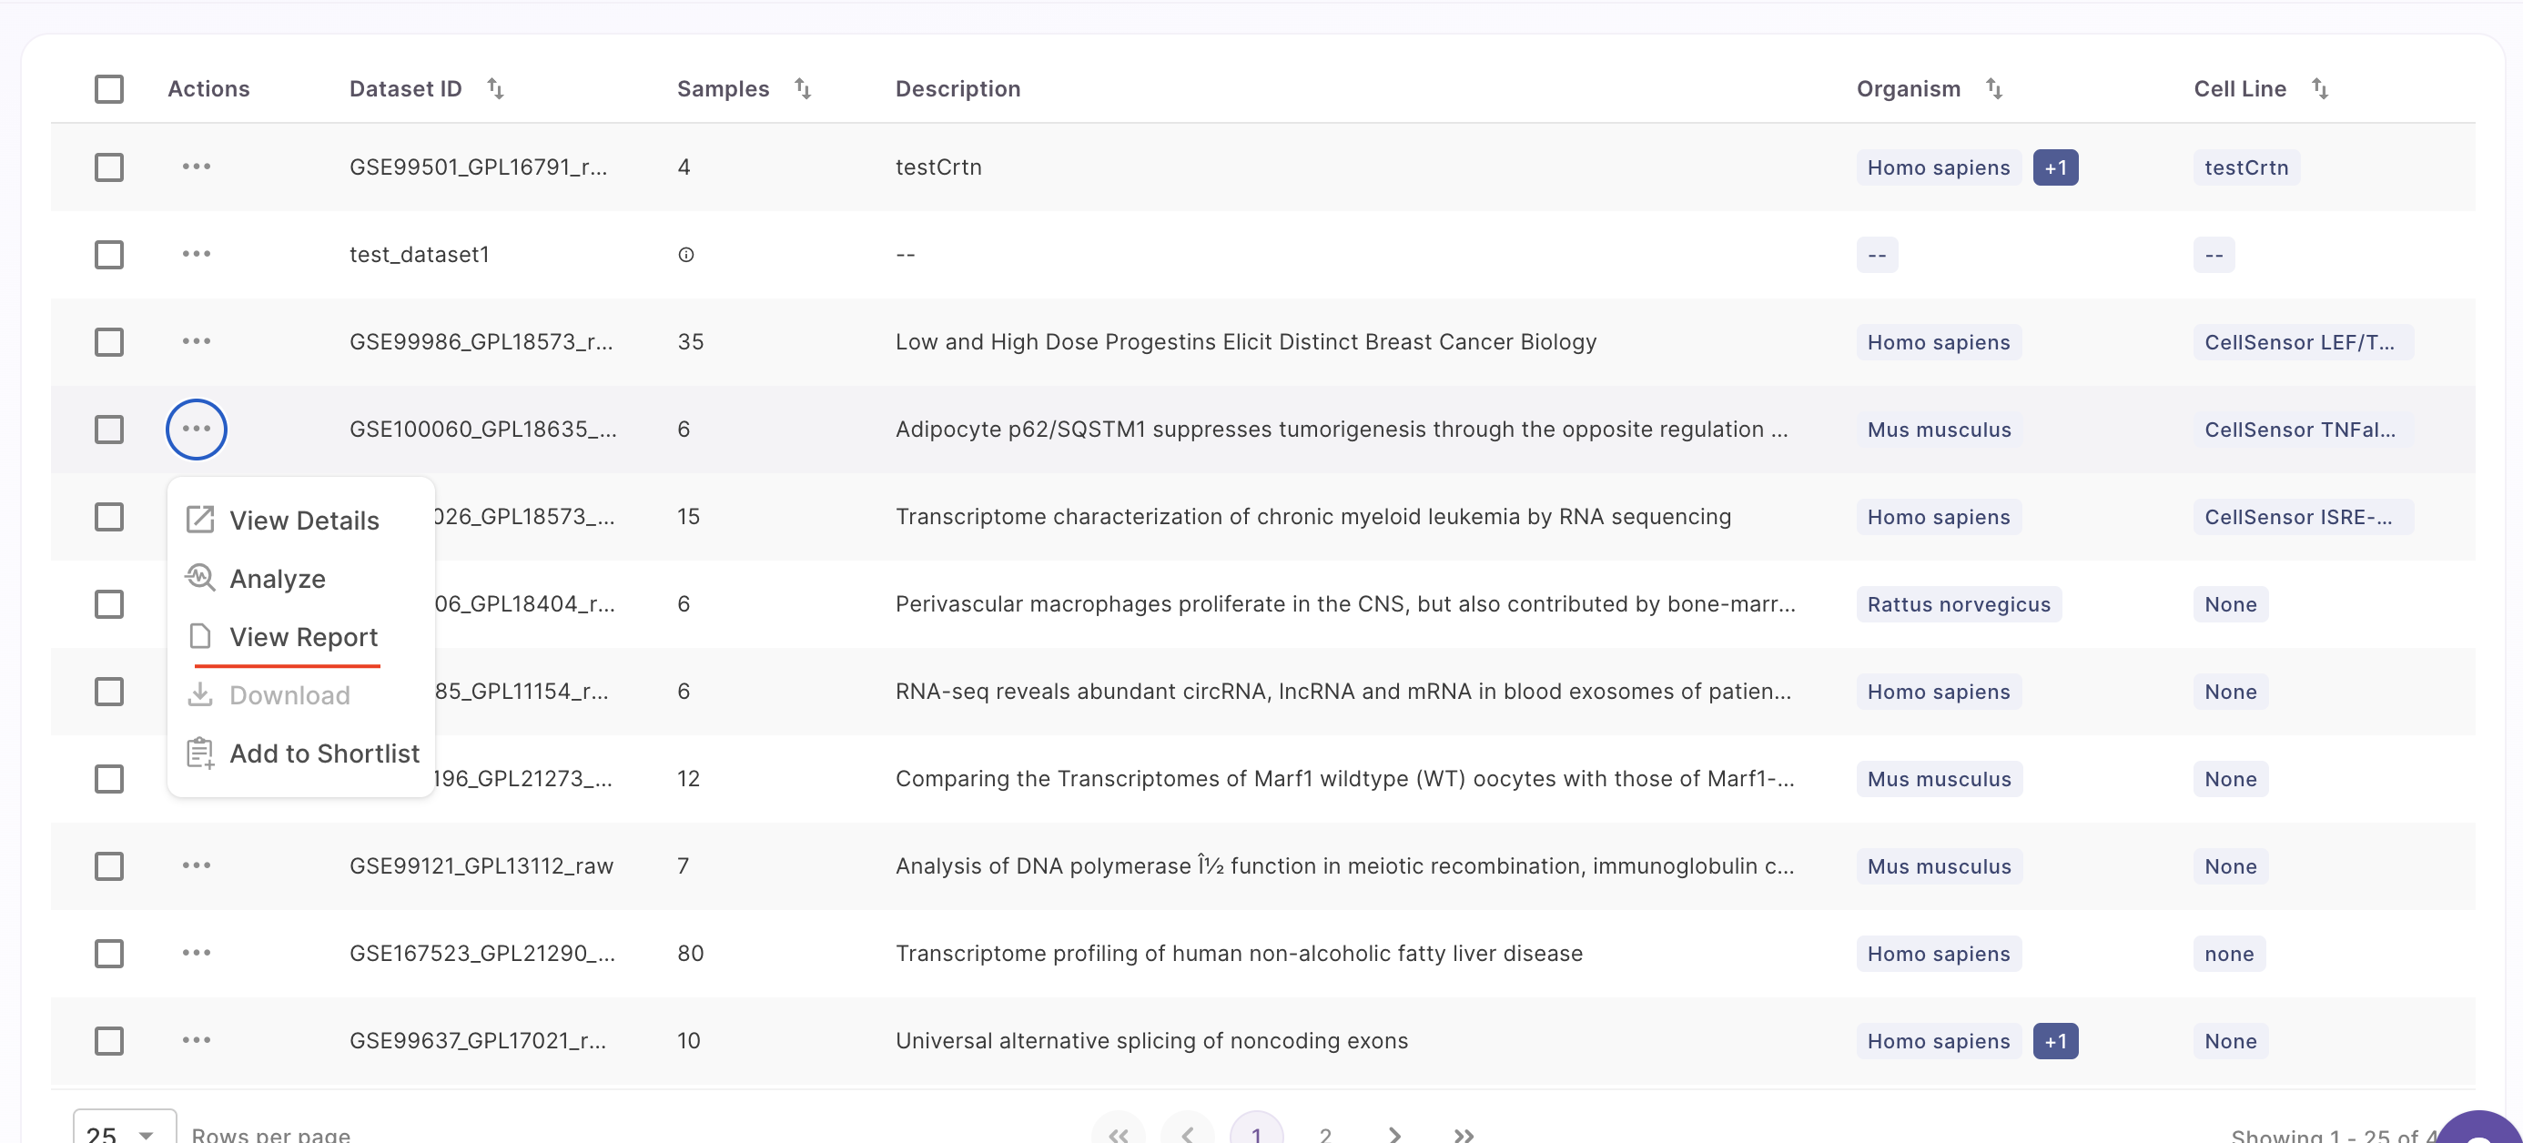Open actions menu for GSE99637_GPL17021 row
The width and height of the screenshot is (2523, 1143).
click(x=196, y=1039)
